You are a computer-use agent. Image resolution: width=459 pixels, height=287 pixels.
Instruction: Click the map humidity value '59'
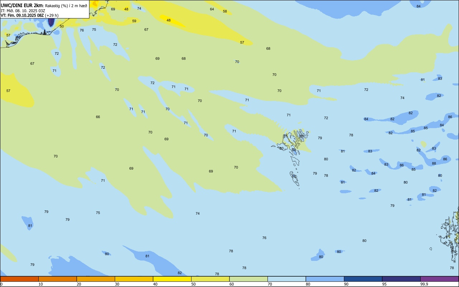click(x=134, y=21)
